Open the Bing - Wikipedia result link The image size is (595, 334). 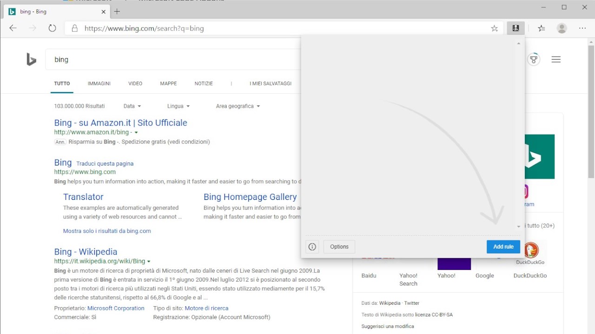pos(86,252)
